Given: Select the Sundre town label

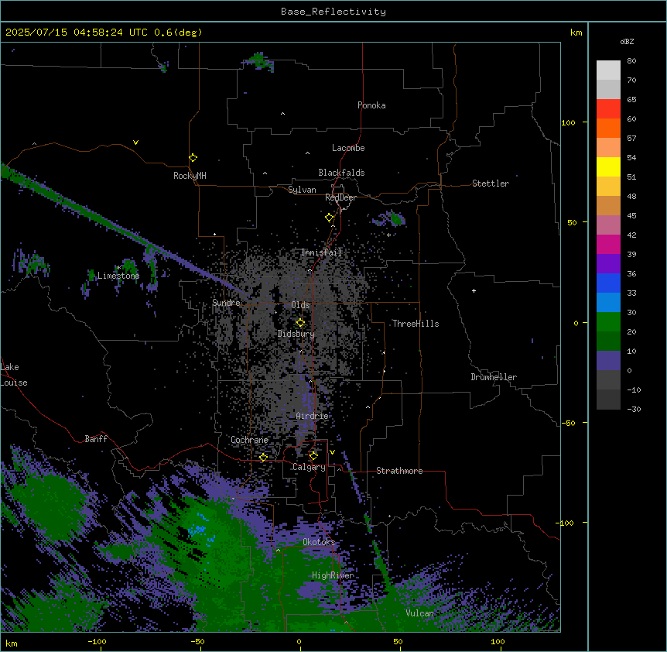Looking at the screenshot, I should (x=226, y=303).
